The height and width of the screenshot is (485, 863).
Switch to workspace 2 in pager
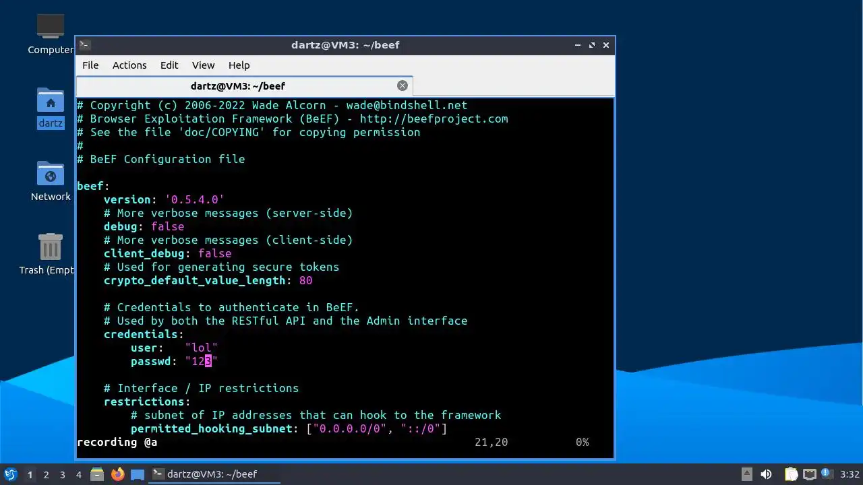pos(46,474)
